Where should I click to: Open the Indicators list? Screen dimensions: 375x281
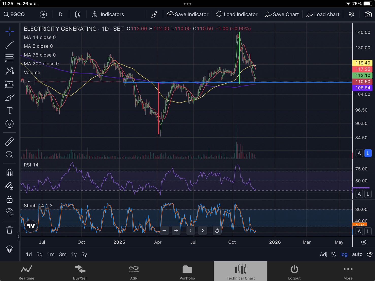[108, 14]
